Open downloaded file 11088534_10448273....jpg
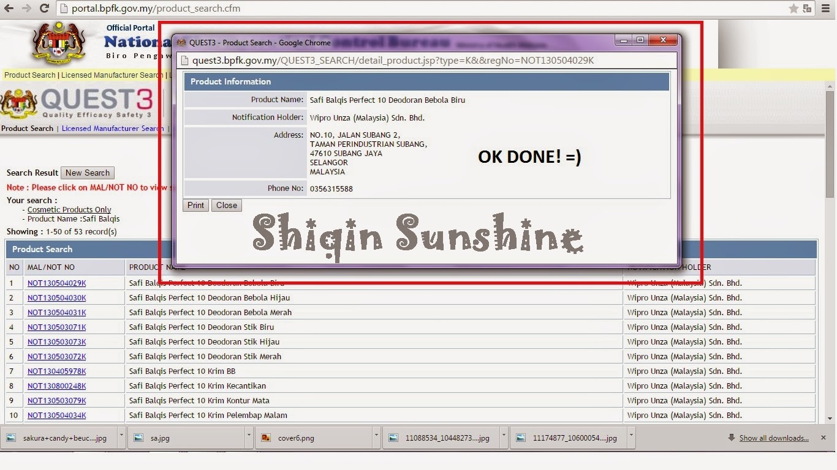The height and width of the screenshot is (470, 837). pos(442,438)
